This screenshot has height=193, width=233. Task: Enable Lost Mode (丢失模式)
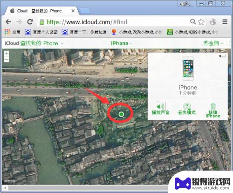point(187,109)
